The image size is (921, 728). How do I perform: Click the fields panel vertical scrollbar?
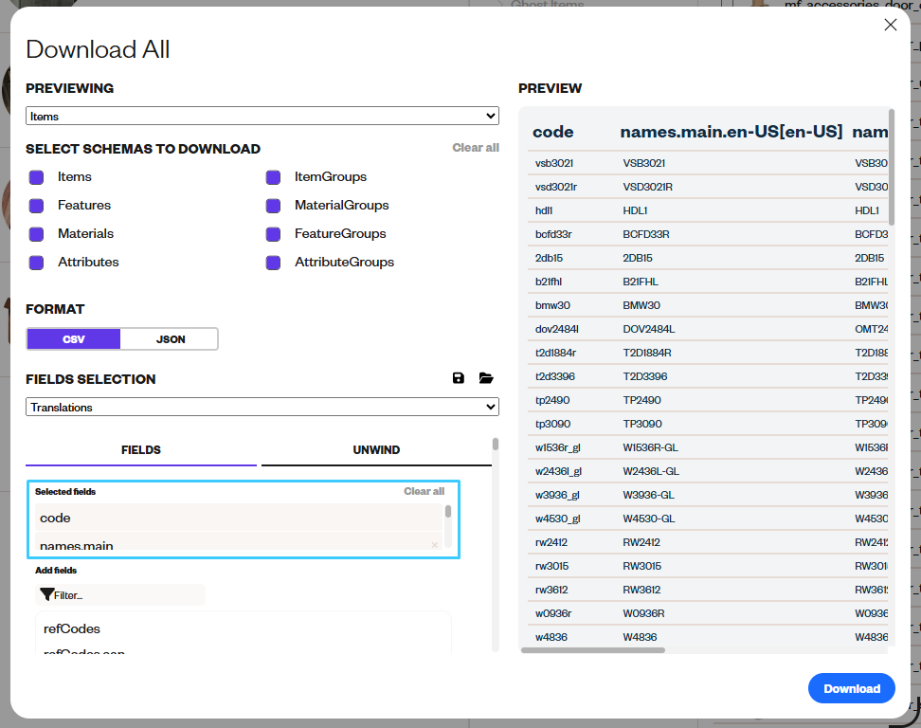496,445
